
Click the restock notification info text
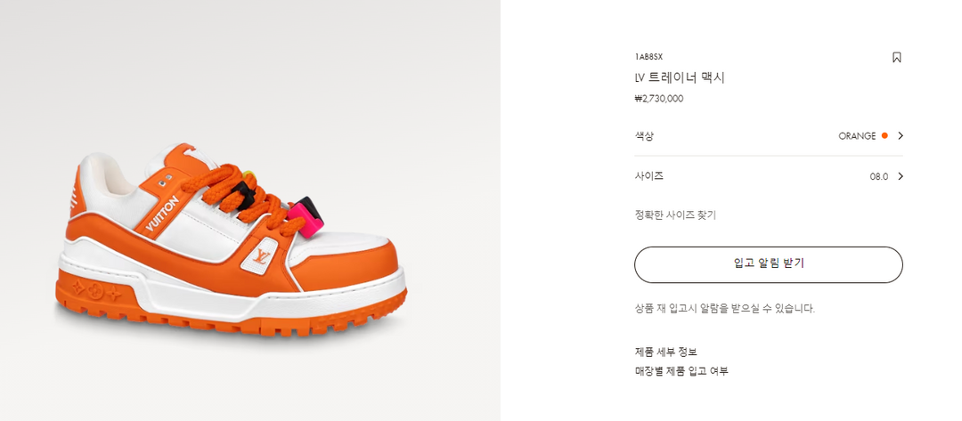click(x=724, y=309)
